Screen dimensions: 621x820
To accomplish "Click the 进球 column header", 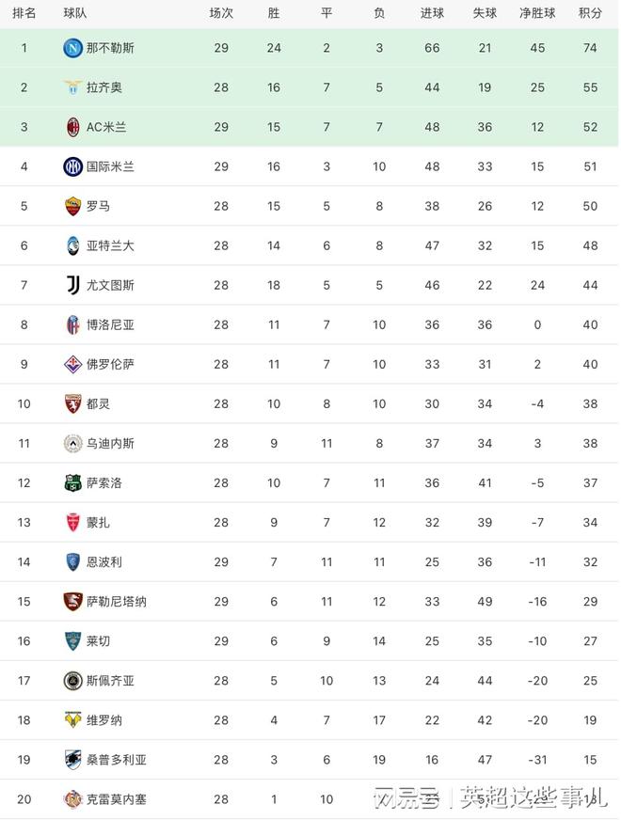I will click(432, 13).
